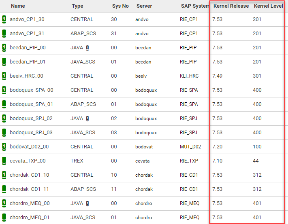Click the green status icon for bodoquux_SPA_01
Image resolution: width=288 pixels, height=224 pixels.
(4, 104)
